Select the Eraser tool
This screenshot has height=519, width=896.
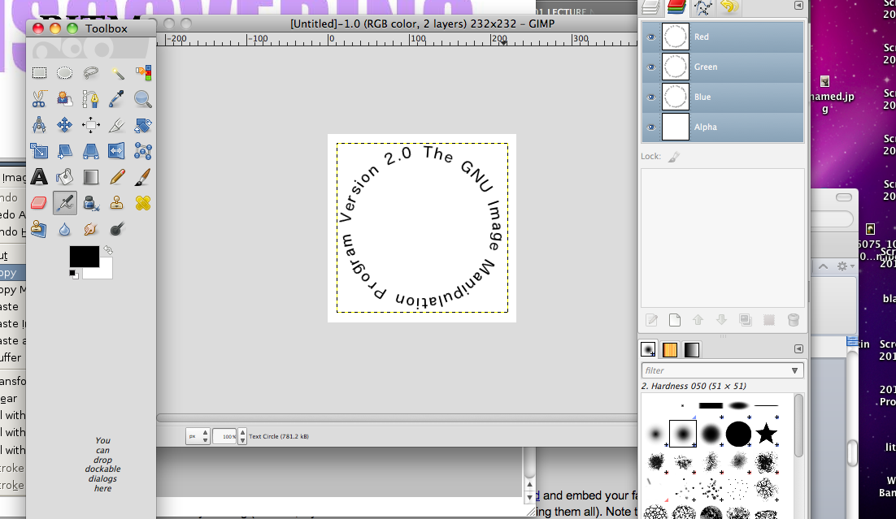tap(39, 203)
